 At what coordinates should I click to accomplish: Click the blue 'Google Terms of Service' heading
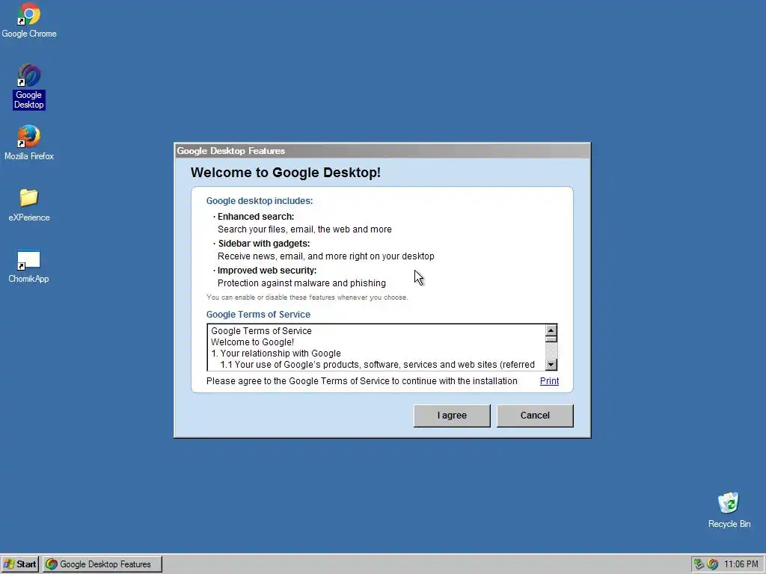click(x=258, y=315)
